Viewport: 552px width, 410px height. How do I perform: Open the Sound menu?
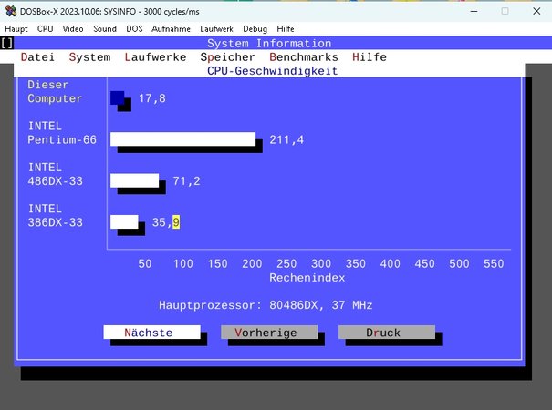pyautogui.click(x=105, y=29)
